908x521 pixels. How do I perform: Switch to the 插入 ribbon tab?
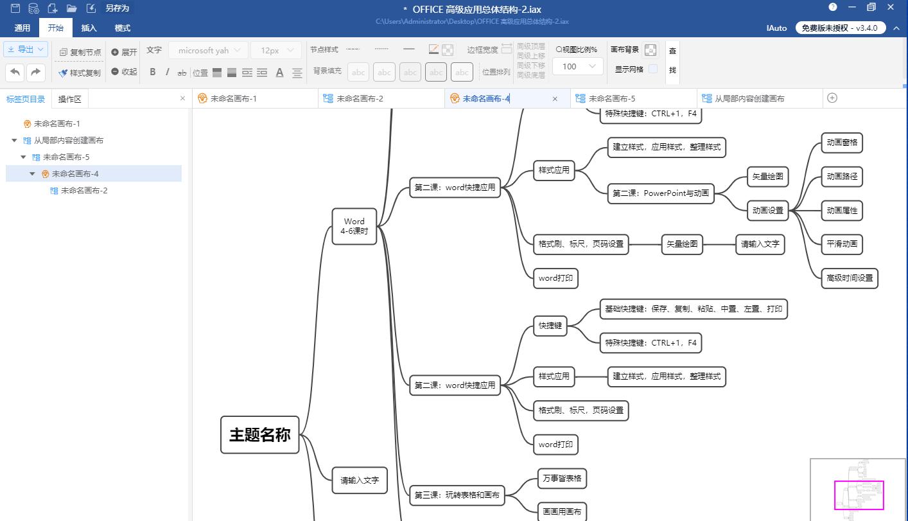[89, 28]
